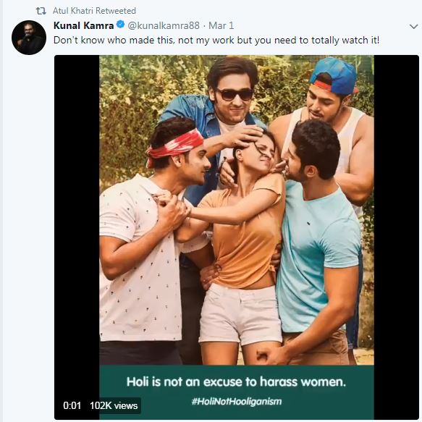Screen dimensions: 422x422
Task: Click the tweet text about watching it
Action: pyautogui.click(x=216, y=41)
